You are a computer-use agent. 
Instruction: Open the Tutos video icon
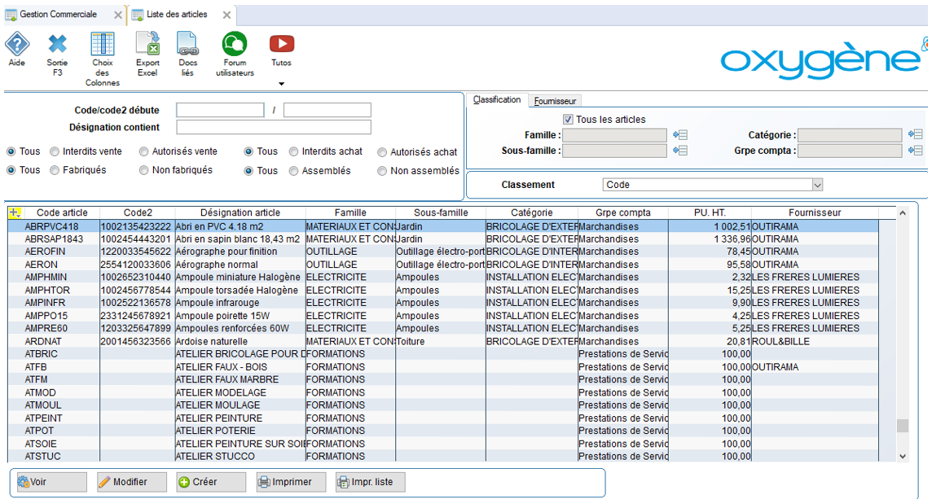click(x=281, y=44)
